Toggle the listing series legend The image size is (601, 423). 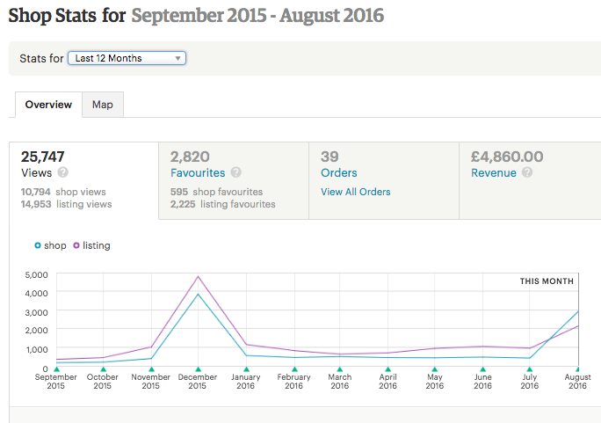point(91,245)
